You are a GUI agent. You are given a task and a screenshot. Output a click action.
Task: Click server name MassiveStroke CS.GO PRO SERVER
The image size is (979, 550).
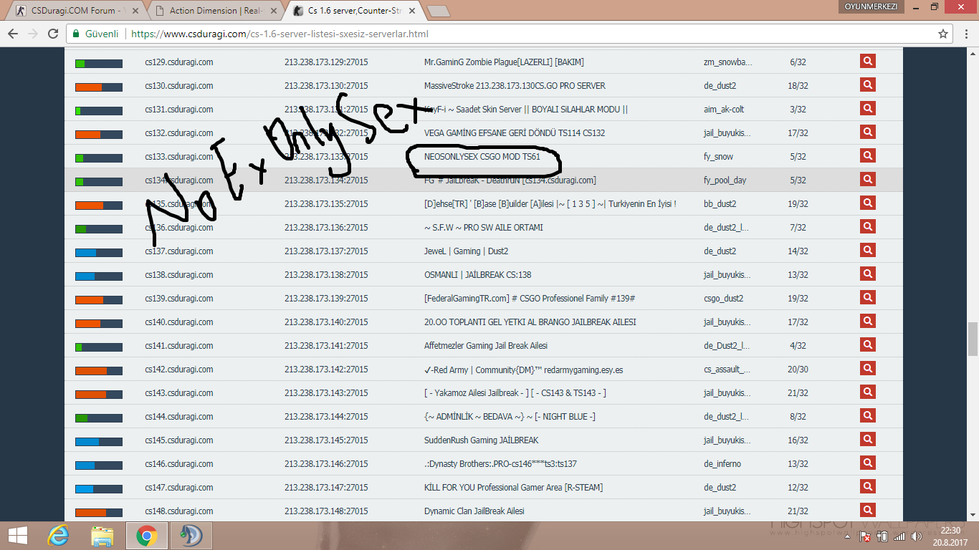click(x=515, y=86)
